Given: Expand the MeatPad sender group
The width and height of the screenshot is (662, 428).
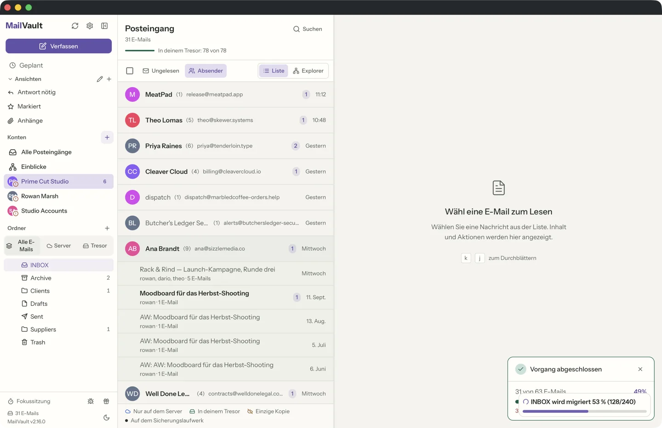Looking at the screenshot, I should 225,95.
